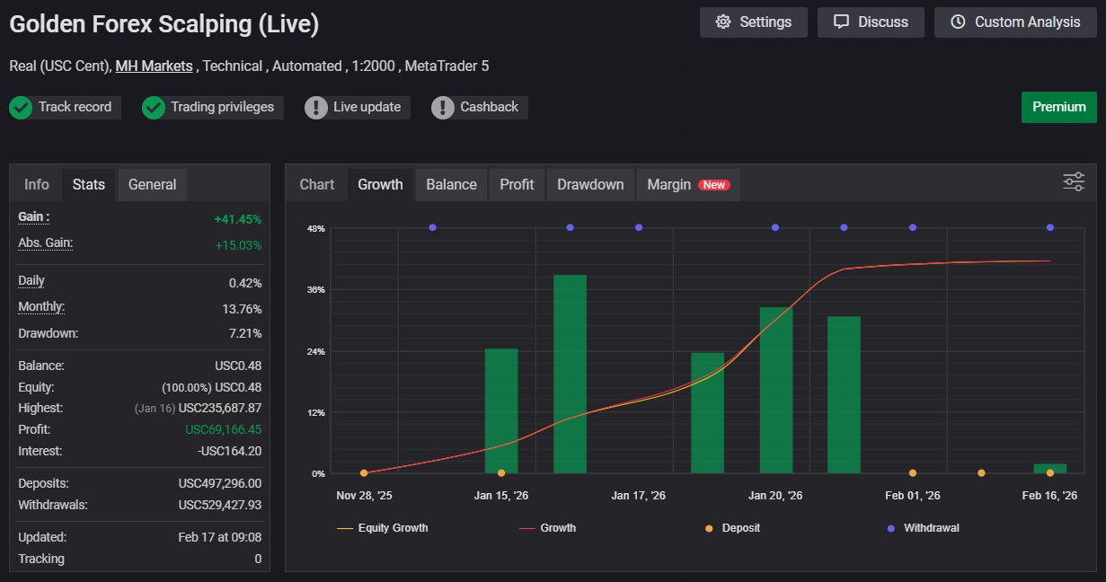Viewport: 1106px width, 582px height.
Task: Open the General tab
Action: click(153, 184)
